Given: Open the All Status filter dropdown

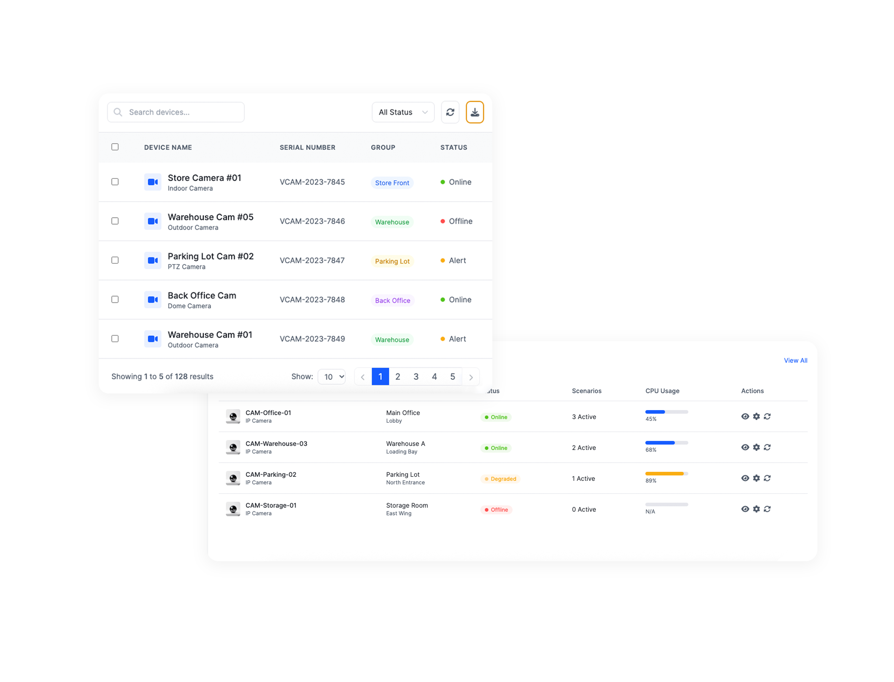Looking at the screenshot, I should tap(403, 112).
